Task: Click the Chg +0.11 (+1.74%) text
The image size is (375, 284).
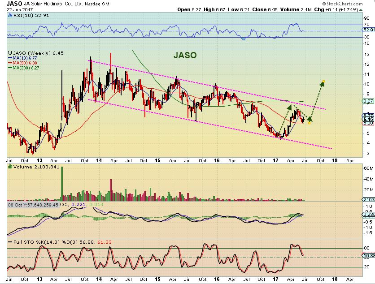Action: pyautogui.click(x=336, y=9)
